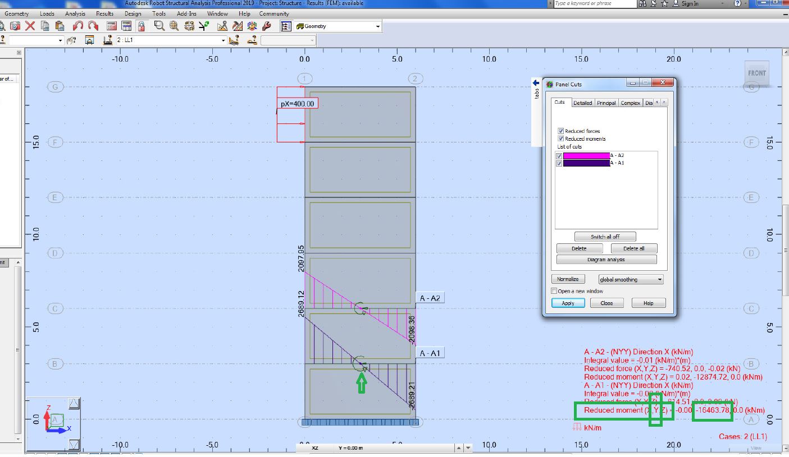
Task: Click the Paste icon on the toolbar
Action: (59, 26)
